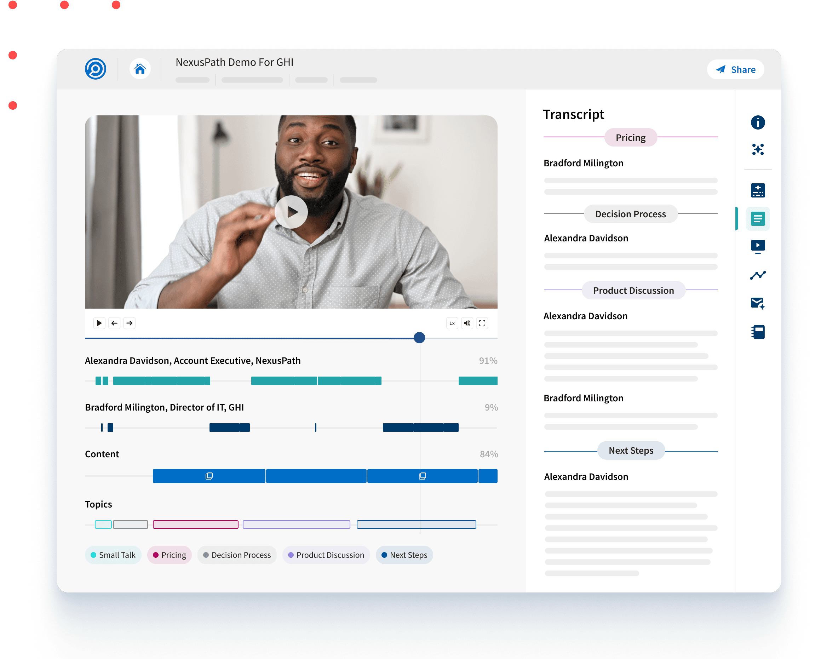The width and height of the screenshot is (838, 659).
Task: View the analytics trend chart icon
Action: (758, 274)
